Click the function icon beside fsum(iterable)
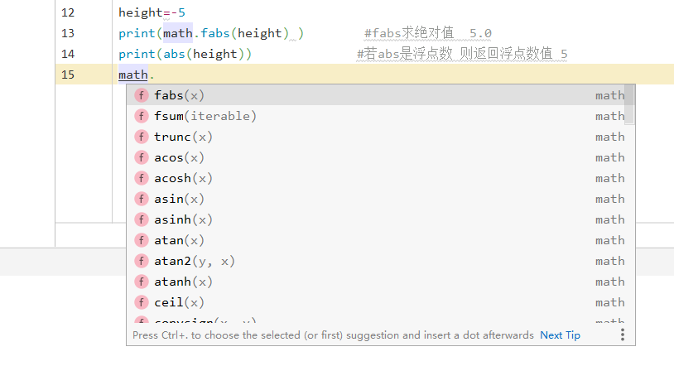 click(x=142, y=116)
